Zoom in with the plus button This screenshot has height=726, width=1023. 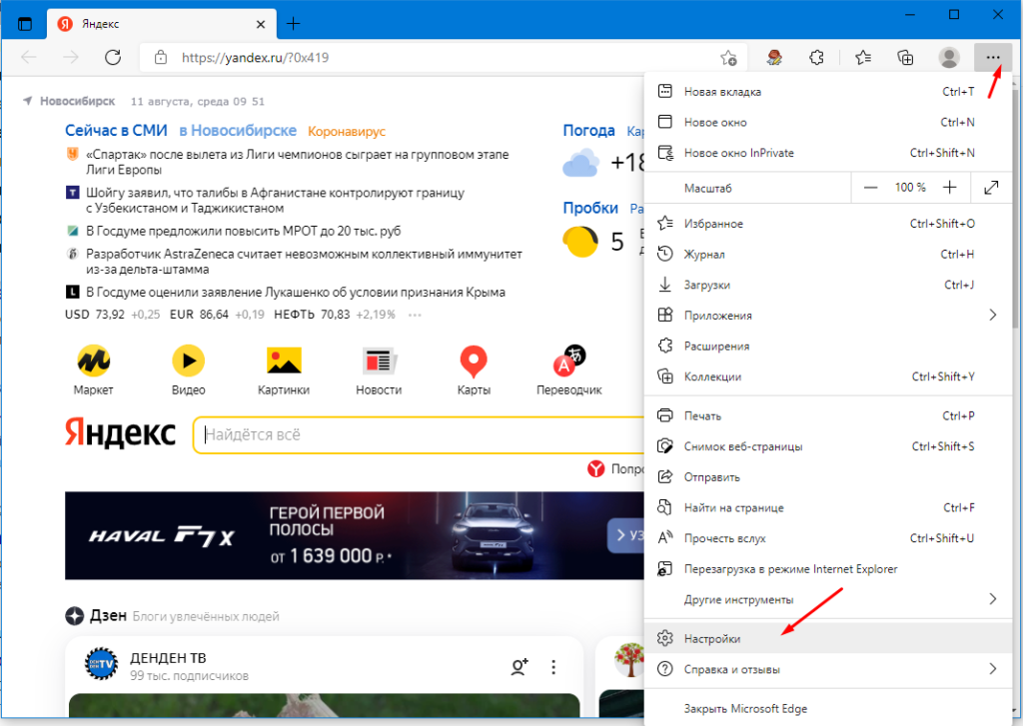(949, 187)
